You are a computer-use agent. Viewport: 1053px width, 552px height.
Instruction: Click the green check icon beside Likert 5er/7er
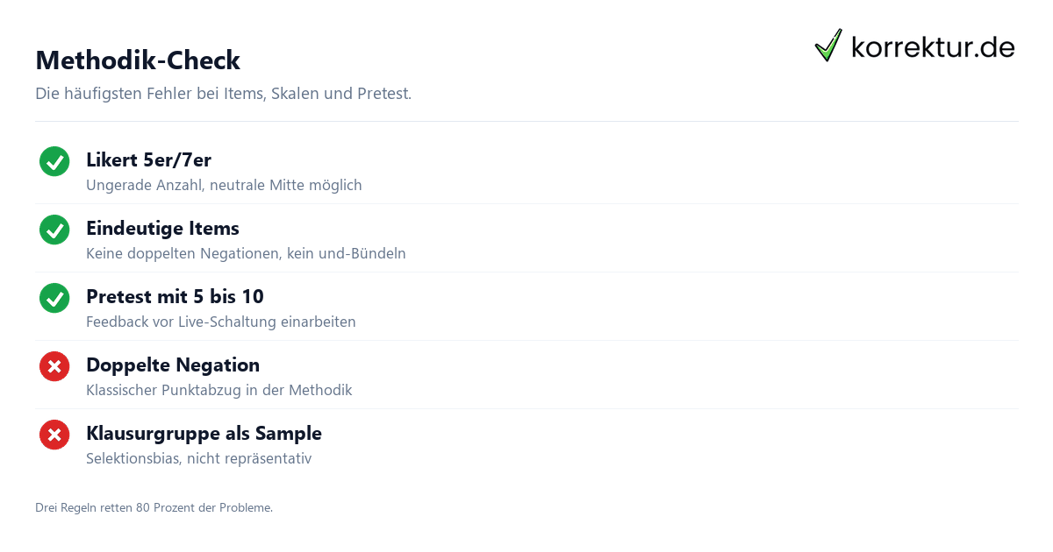pyautogui.click(x=54, y=161)
